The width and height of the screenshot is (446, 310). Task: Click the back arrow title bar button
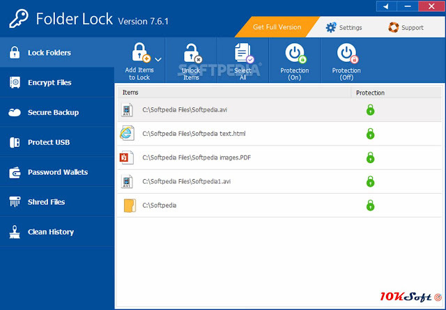[387, 6]
